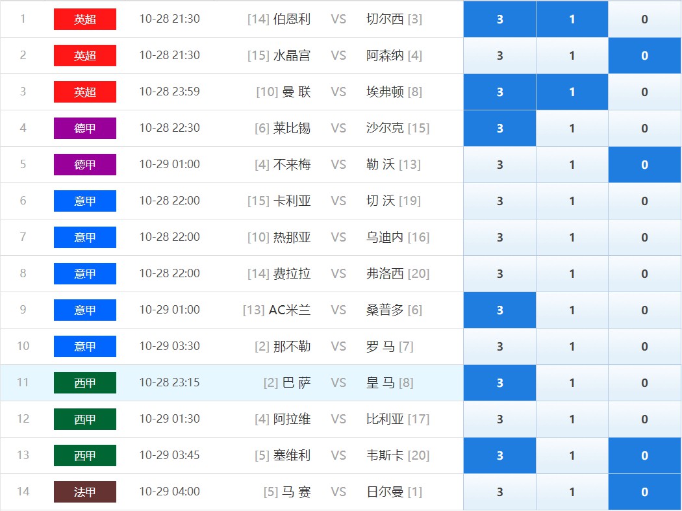682x511 pixels.
Task: Click kickoff time 10-29 01:30
Action: click(170, 419)
